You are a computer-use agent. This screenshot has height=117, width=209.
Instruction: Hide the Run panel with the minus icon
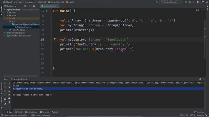point(204,79)
